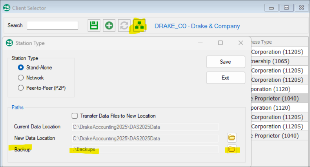Select the Network station type
Screen dimensions: 310x167
click(31, 78)
